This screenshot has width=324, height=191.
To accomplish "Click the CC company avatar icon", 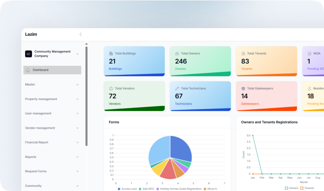I will 28,54.
